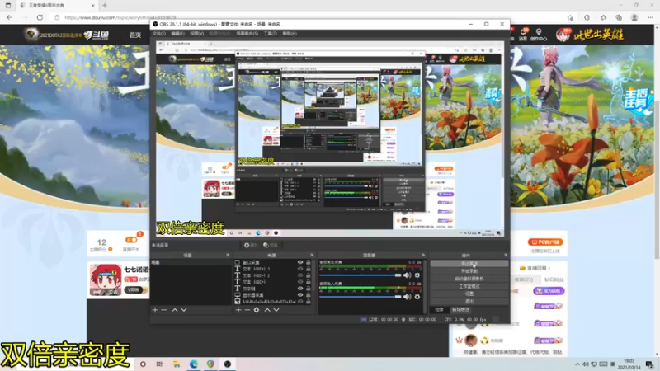Open the mic/aux audio gear settings
Viewport: 660px width, 371px height.
point(417,297)
